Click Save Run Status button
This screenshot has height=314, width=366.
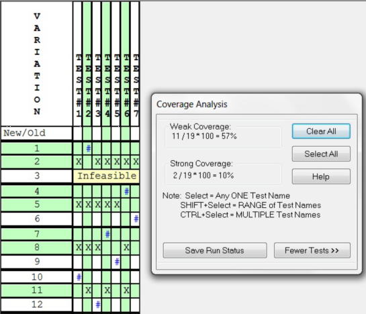click(x=215, y=250)
